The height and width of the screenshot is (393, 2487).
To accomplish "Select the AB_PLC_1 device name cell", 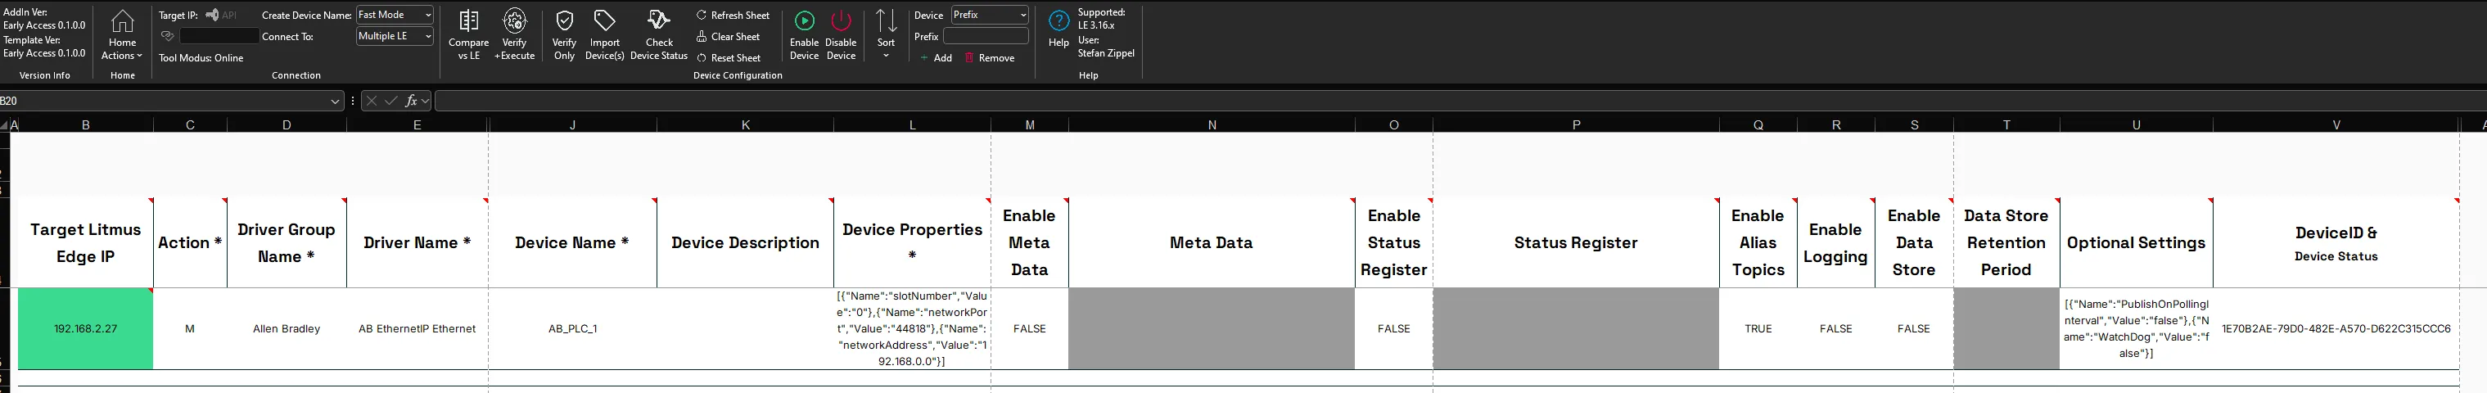I will point(572,328).
